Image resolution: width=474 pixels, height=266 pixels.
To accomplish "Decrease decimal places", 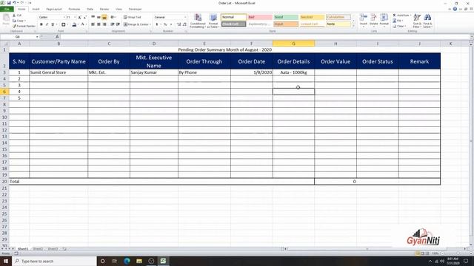I will coord(184,24).
